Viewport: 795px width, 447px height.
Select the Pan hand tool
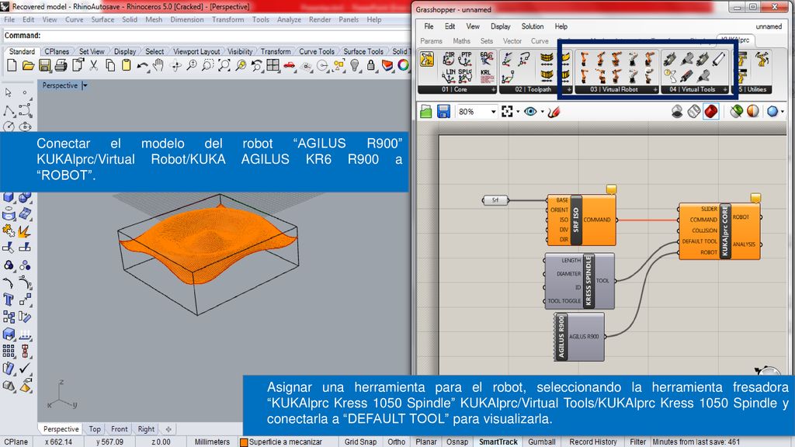(158, 65)
